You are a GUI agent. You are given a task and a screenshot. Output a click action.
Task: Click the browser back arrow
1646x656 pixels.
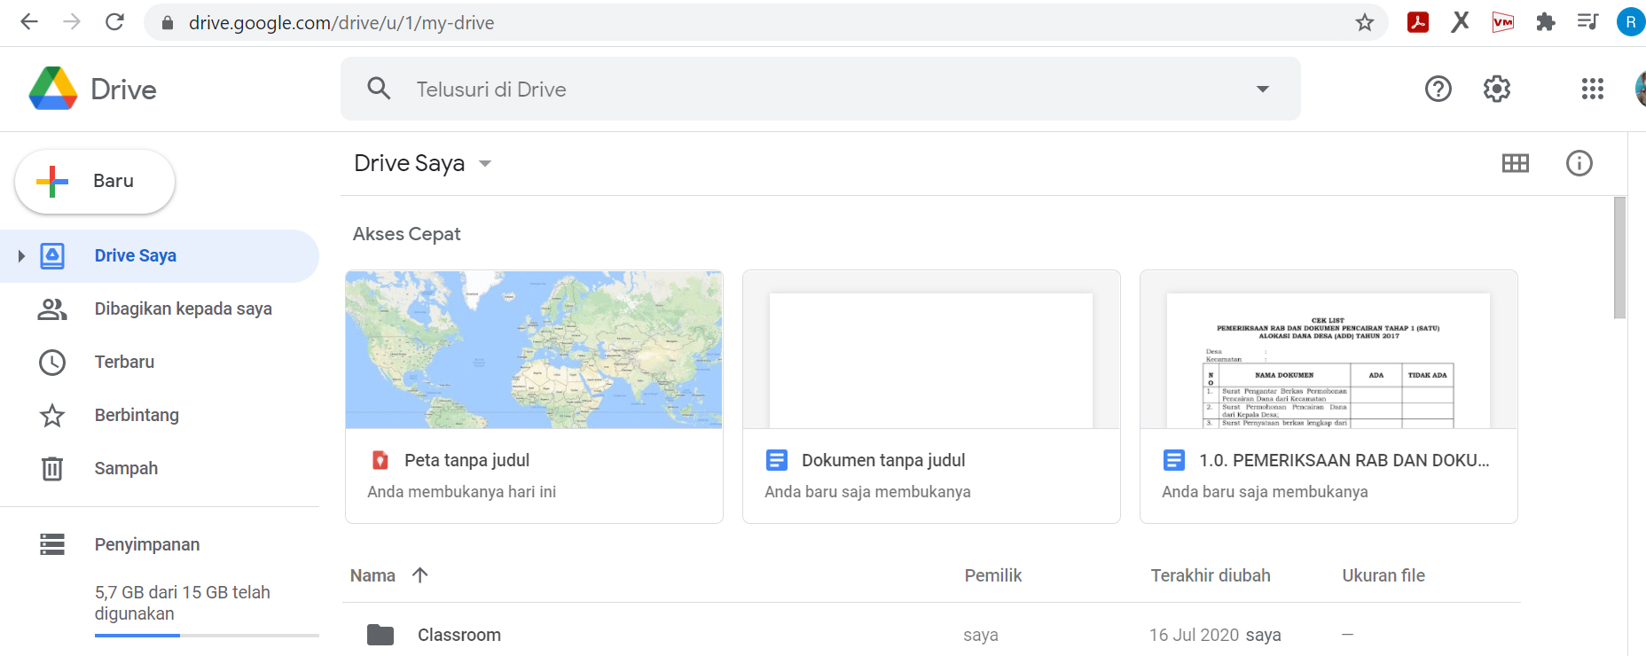pos(29,22)
